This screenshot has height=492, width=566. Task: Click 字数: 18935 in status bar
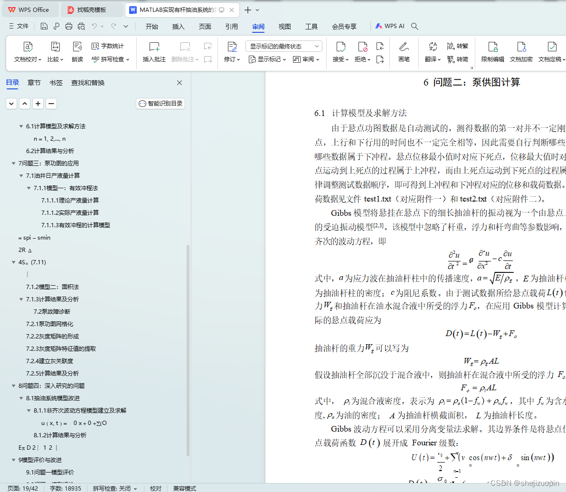click(x=66, y=488)
